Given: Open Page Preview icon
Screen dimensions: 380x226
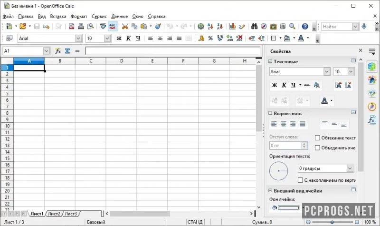Looking at the screenshot, I should pyautogui.click(x=90, y=26).
